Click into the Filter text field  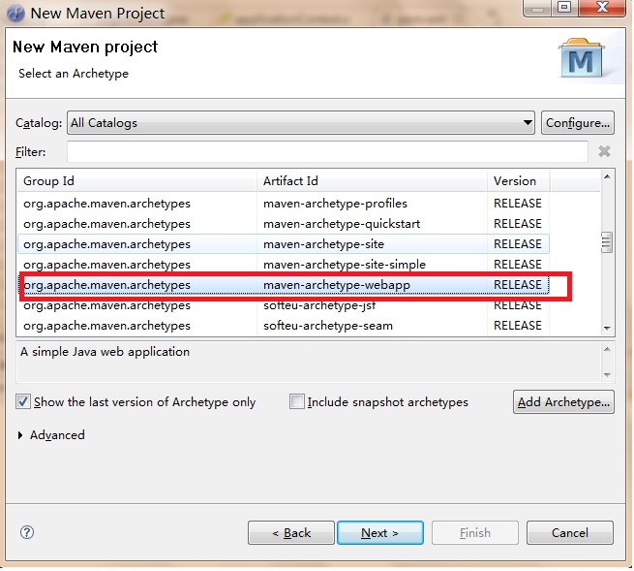pyautogui.click(x=327, y=152)
